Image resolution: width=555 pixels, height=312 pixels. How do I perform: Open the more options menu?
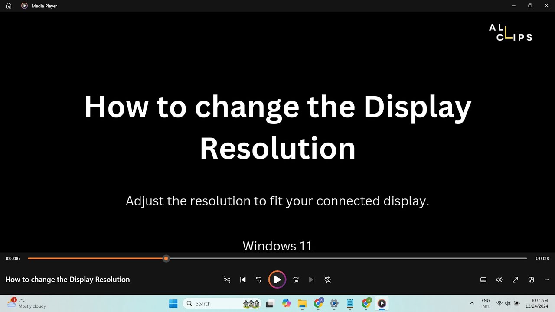547,279
